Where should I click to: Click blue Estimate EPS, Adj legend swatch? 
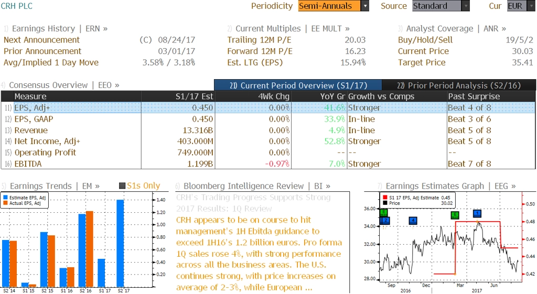pyautogui.click(x=5, y=198)
